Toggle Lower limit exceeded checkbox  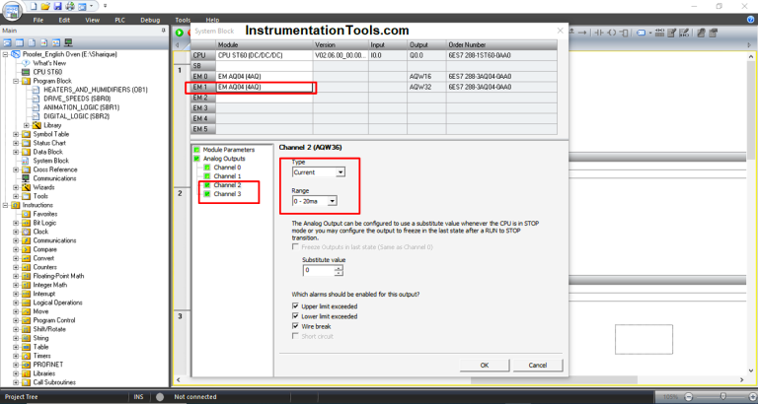coord(297,316)
